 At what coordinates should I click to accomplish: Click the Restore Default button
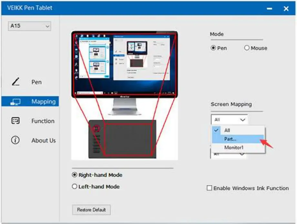91,210
